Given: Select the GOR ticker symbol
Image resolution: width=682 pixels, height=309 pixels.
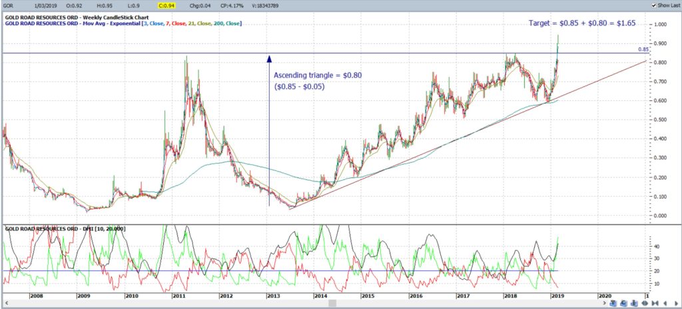Looking at the screenshot, I should (9, 5).
